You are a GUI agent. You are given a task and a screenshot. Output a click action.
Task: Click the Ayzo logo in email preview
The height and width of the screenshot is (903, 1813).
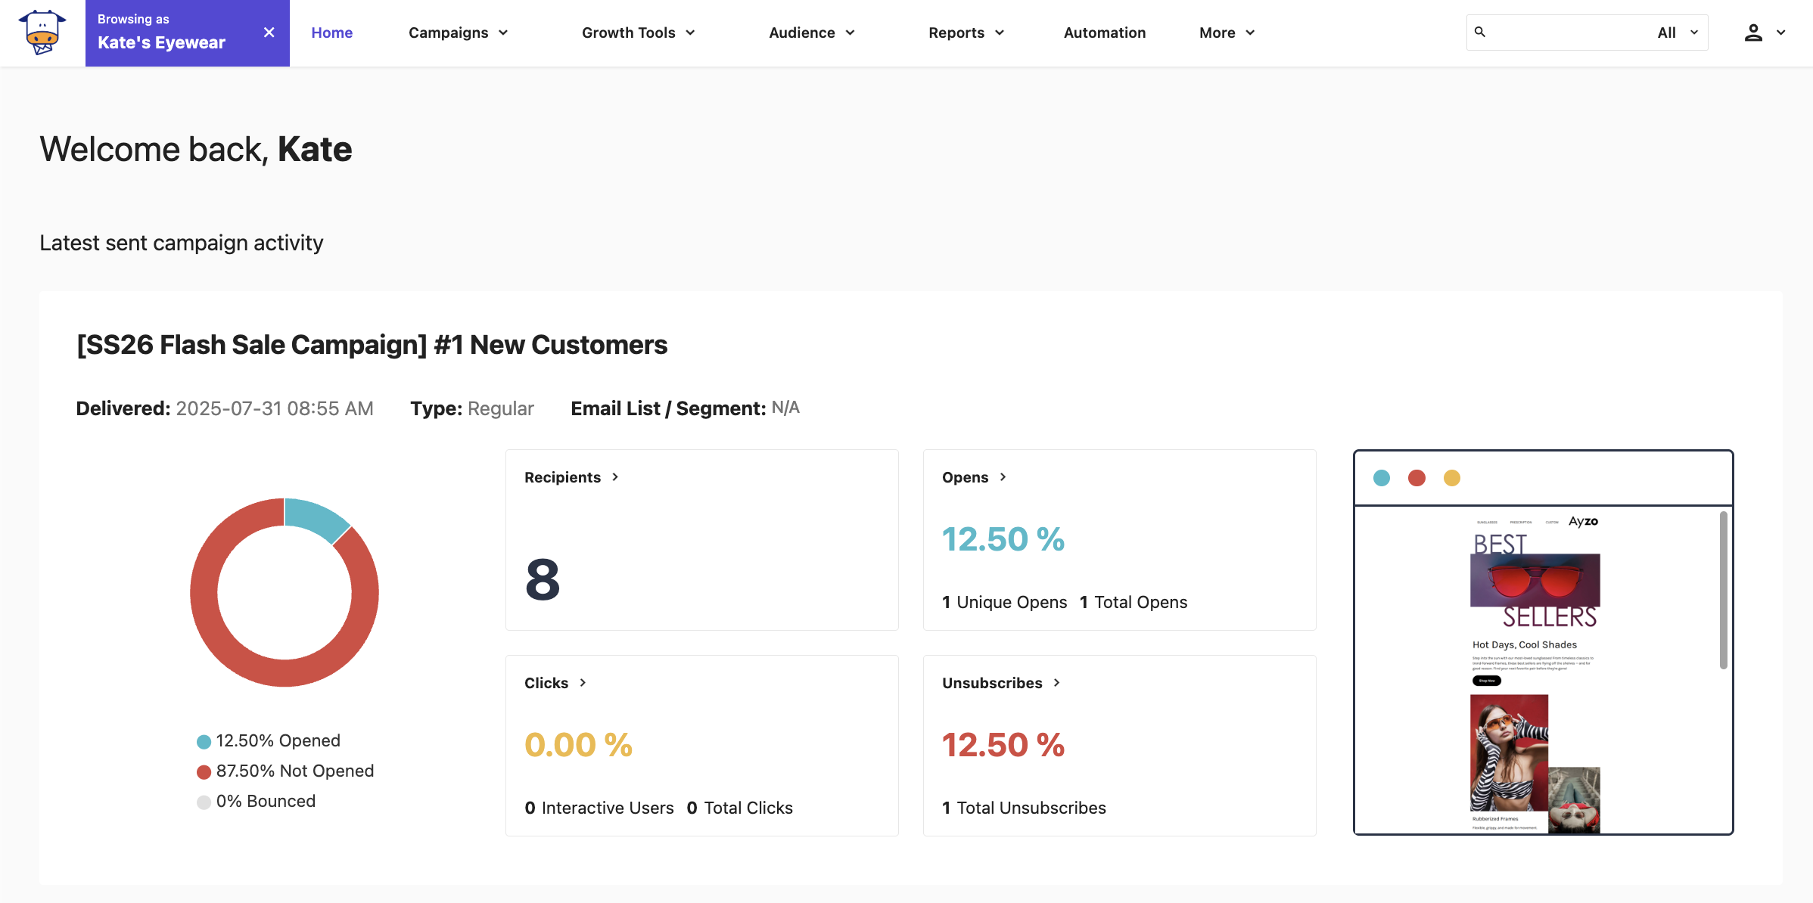[1583, 521]
